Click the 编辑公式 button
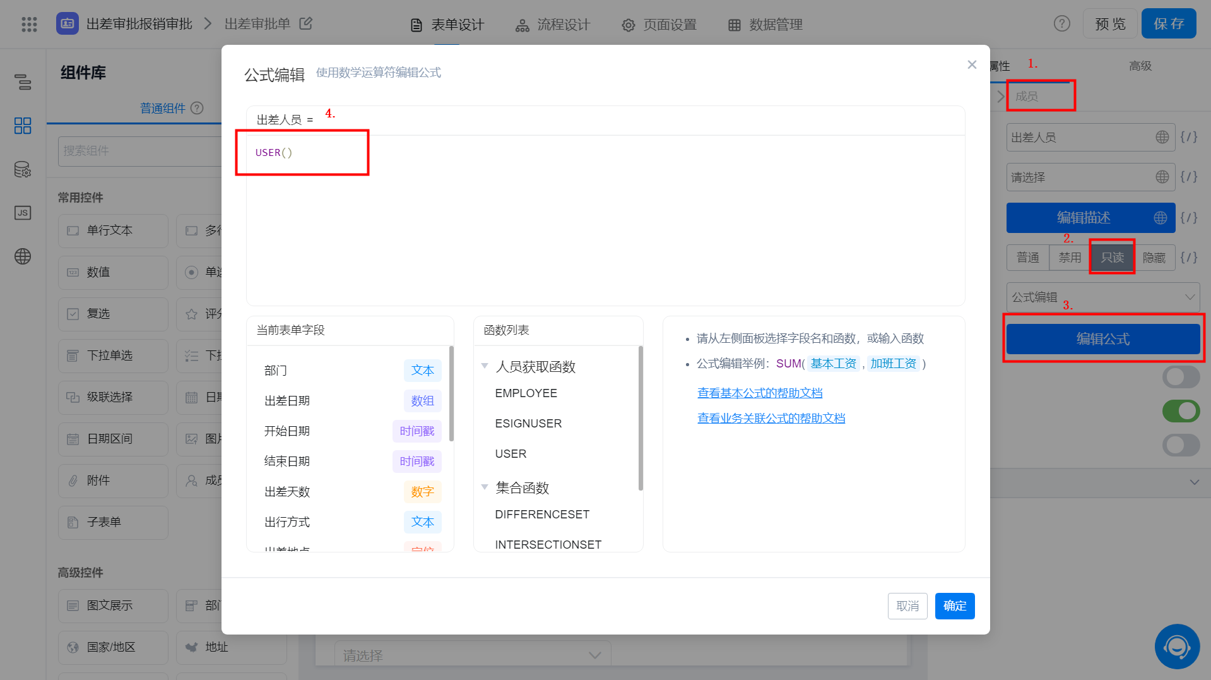This screenshot has height=680, width=1211. click(1103, 339)
